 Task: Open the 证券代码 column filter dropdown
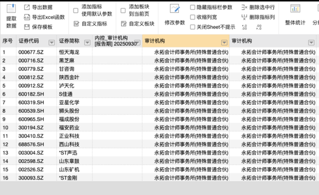click(x=52, y=42)
